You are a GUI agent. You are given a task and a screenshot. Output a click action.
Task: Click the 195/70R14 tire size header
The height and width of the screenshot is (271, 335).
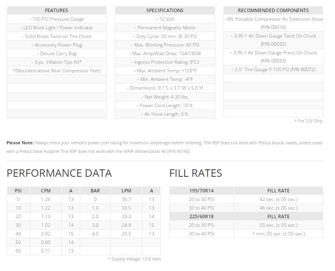[202, 191]
